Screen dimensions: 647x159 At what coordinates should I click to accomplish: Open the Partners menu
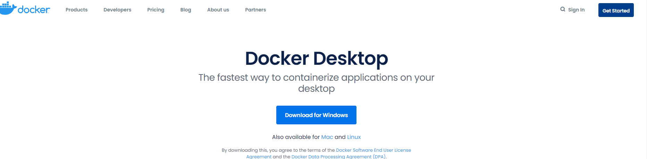coord(255,10)
